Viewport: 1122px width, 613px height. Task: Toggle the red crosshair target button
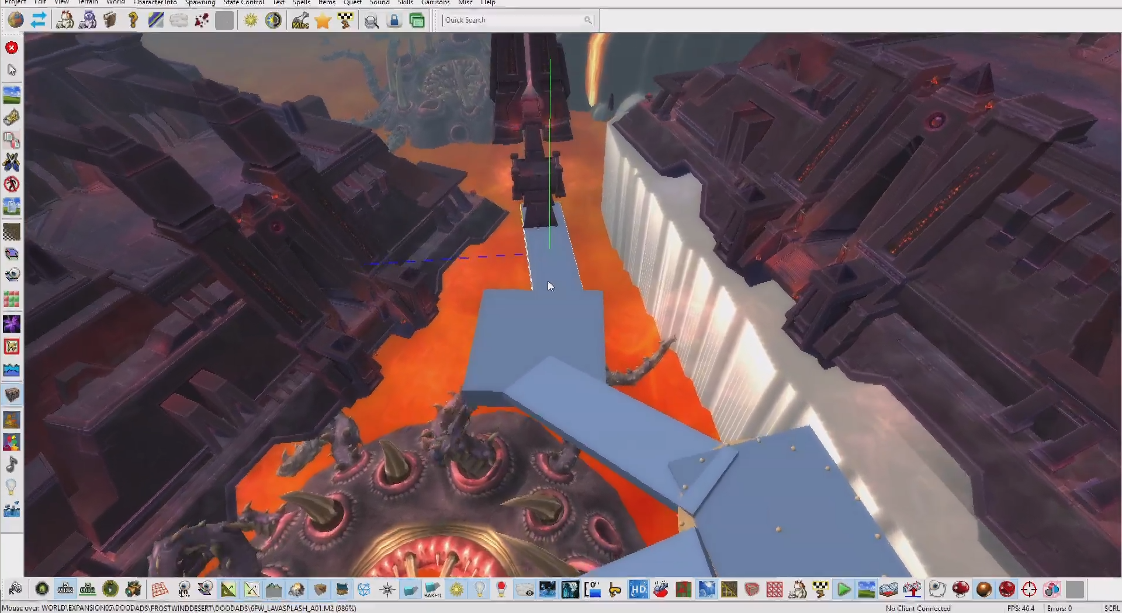pyautogui.click(x=1029, y=590)
